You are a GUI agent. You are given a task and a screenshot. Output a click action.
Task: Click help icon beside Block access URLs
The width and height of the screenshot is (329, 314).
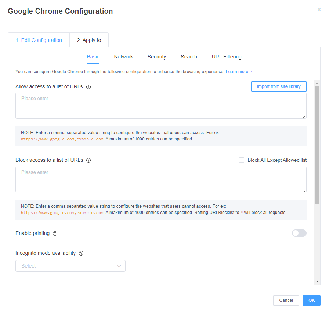pos(88,160)
